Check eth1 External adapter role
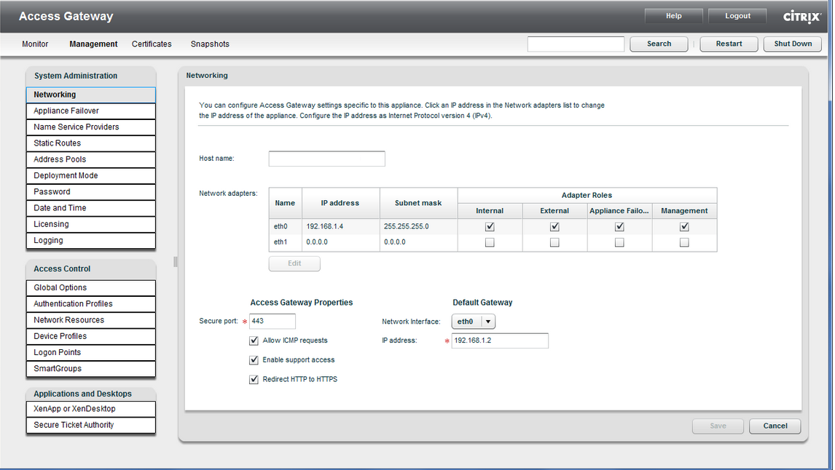 pyautogui.click(x=554, y=243)
